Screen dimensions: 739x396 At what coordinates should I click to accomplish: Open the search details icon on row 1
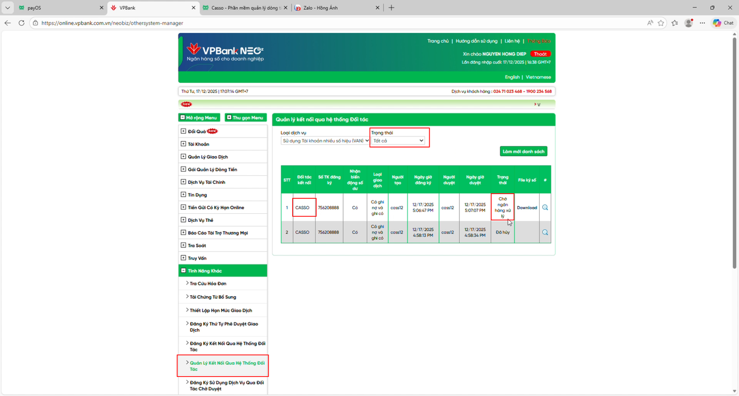point(545,207)
